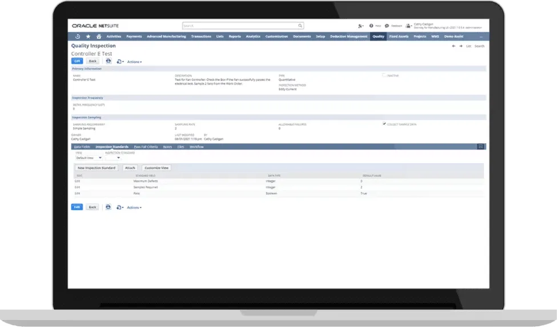558x328 pixels.
Task: Click the Feedback speech bubble icon
Action: coord(387,26)
